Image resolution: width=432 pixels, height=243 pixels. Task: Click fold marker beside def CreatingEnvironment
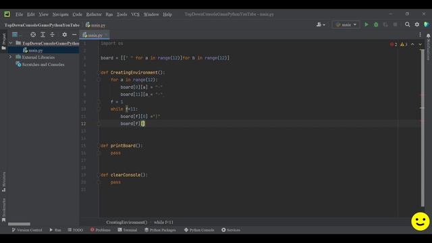(99, 72)
